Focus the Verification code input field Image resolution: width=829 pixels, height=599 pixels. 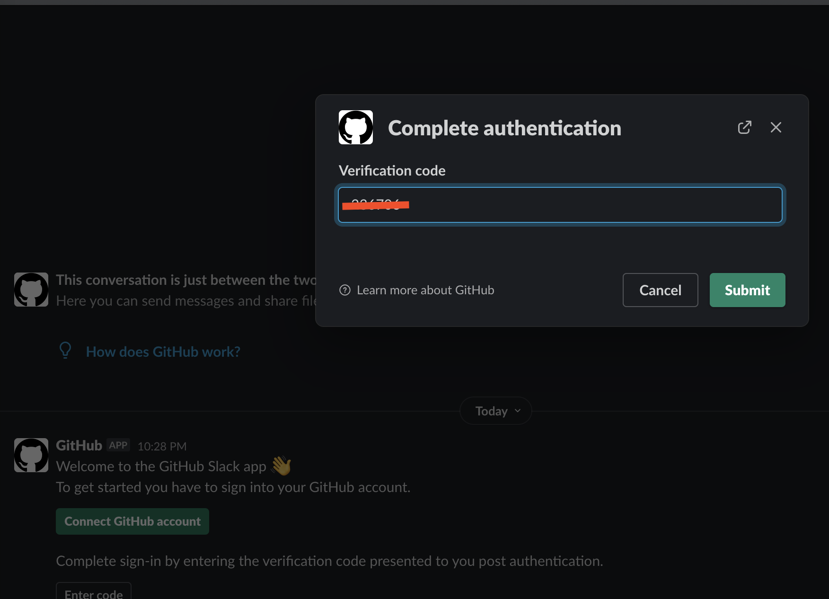[560, 205]
